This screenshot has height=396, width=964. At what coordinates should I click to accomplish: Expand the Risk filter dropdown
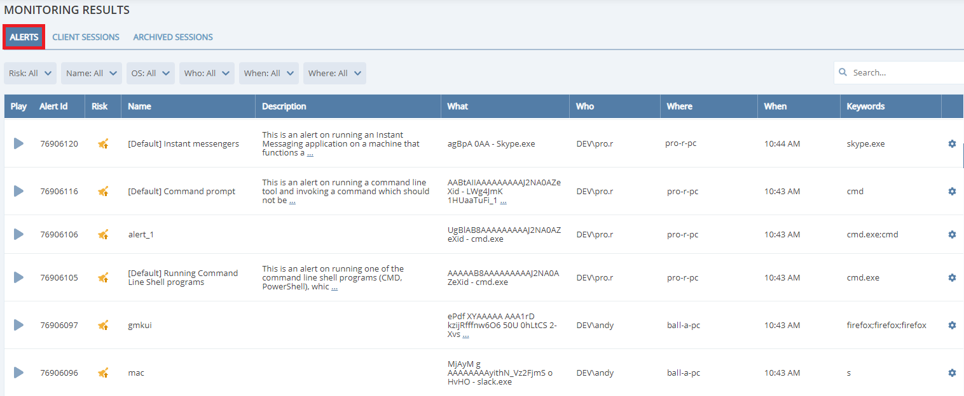30,73
